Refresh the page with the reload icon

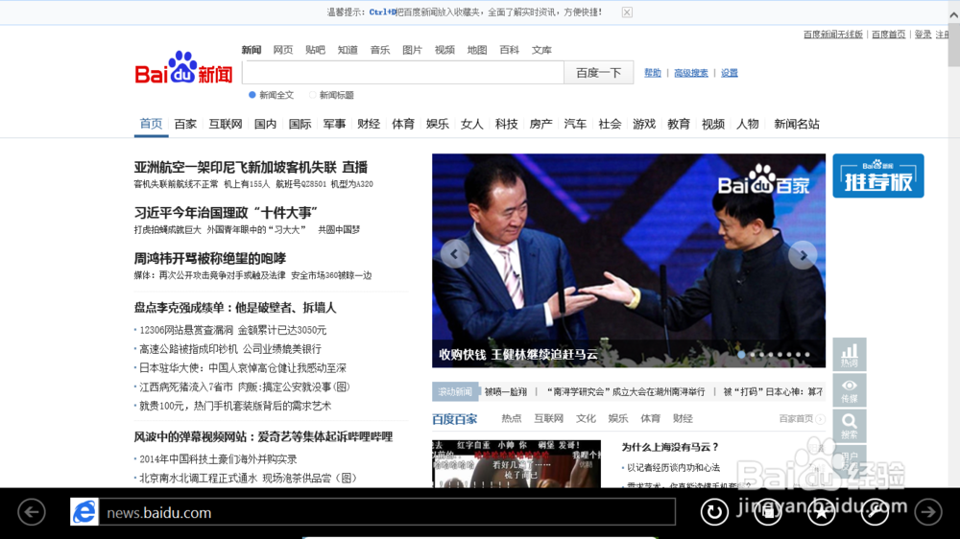pos(714,512)
